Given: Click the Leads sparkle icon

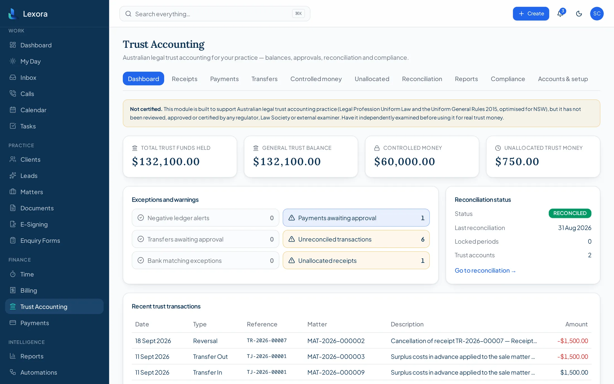Looking at the screenshot, I should 13,175.
